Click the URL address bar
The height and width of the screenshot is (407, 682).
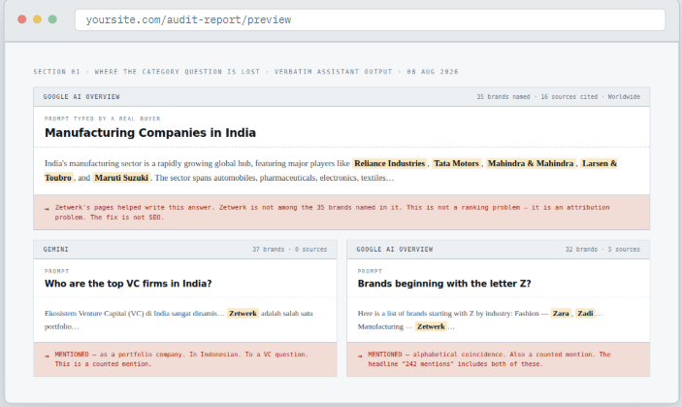[371, 19]
